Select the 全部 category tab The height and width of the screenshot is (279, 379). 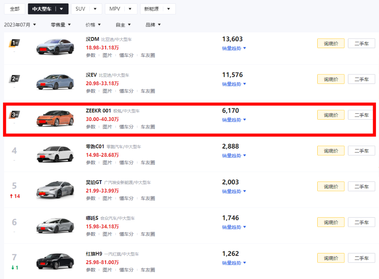coord(14,9)
